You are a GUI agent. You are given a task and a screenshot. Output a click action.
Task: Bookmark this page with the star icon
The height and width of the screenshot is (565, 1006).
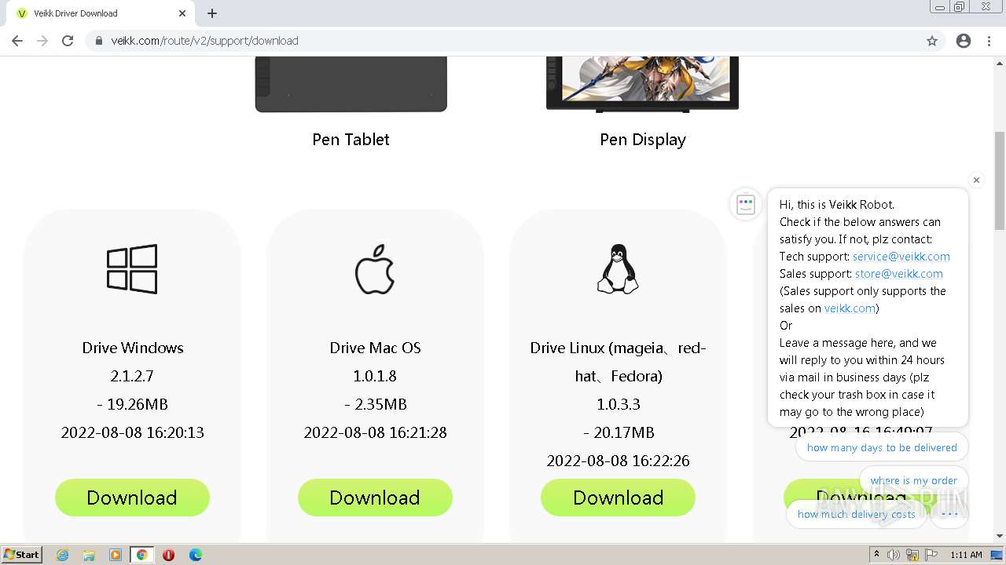point(932,41)
